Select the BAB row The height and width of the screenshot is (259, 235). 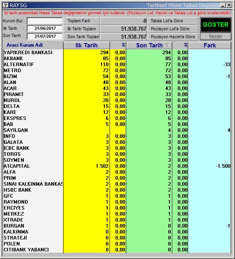pos(117,124)
